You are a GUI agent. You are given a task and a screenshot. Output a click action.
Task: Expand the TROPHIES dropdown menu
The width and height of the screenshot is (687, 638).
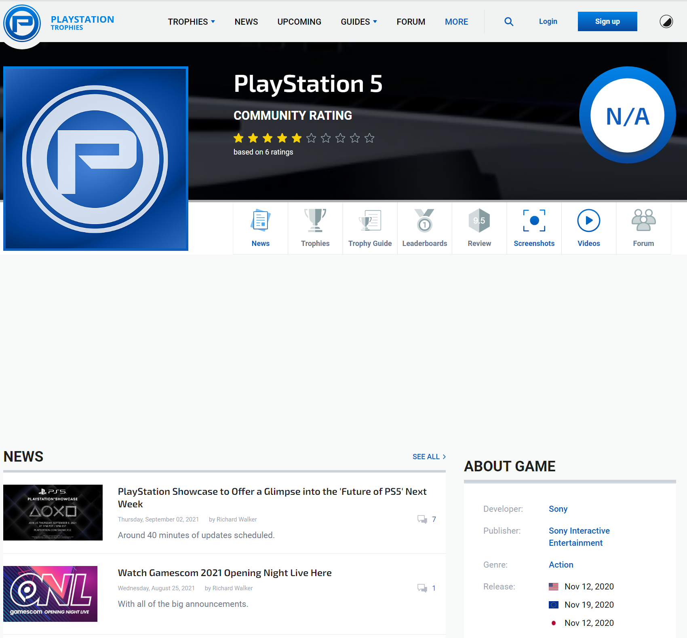192,22
